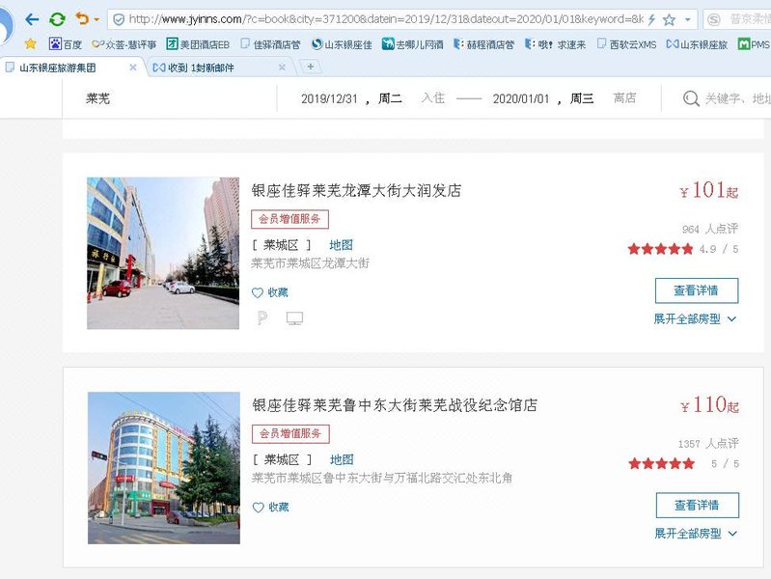Switch to the 收到 1封新邮件 tab
Viewport: 771px width, 579px height.
207,68
